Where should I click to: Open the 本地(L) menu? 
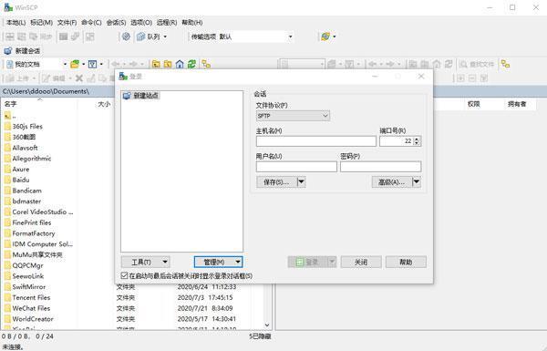(16, 23)
